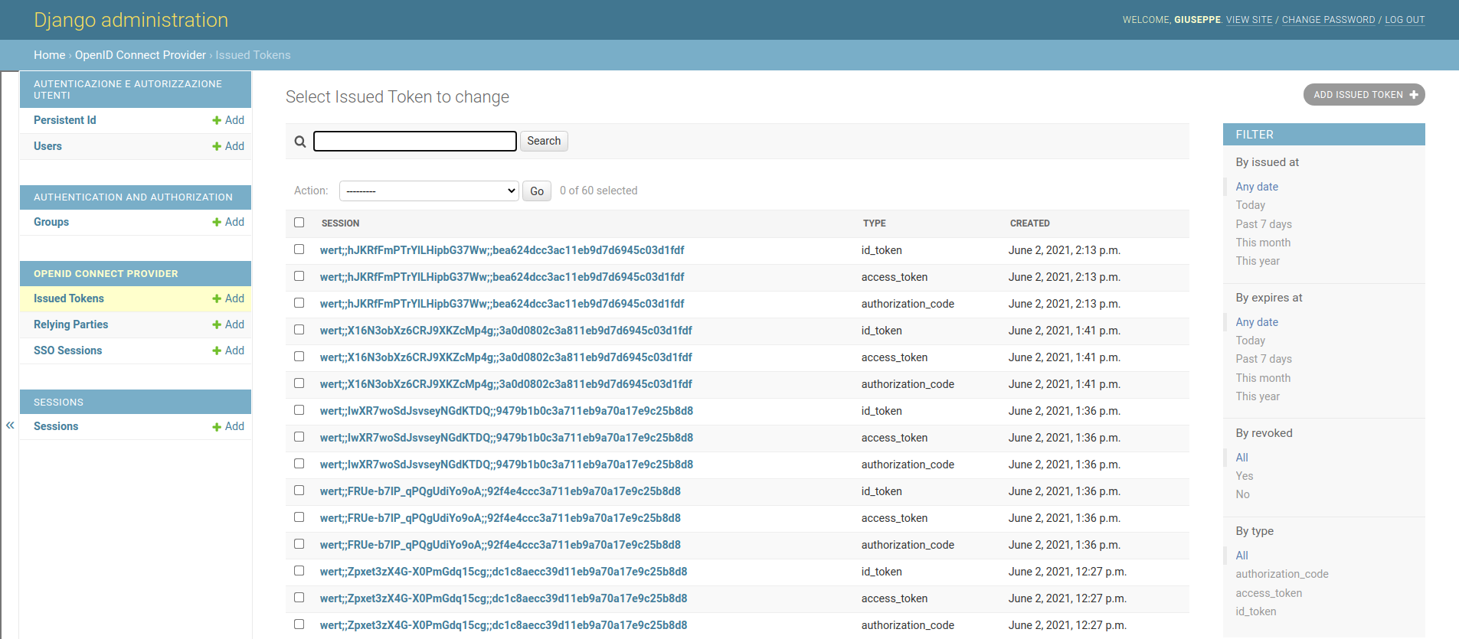Filter revoked by Yes
The height and width of the screenshot is (639, 1459).
[1245, 476]
